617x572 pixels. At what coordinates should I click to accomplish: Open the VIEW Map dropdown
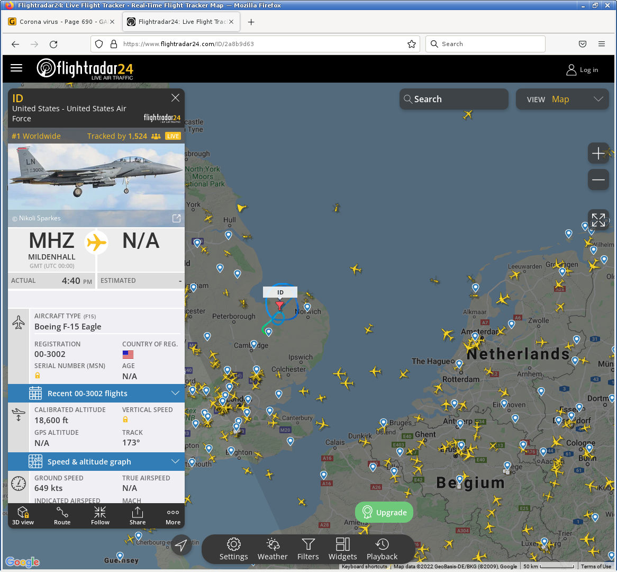click(562, 99)
